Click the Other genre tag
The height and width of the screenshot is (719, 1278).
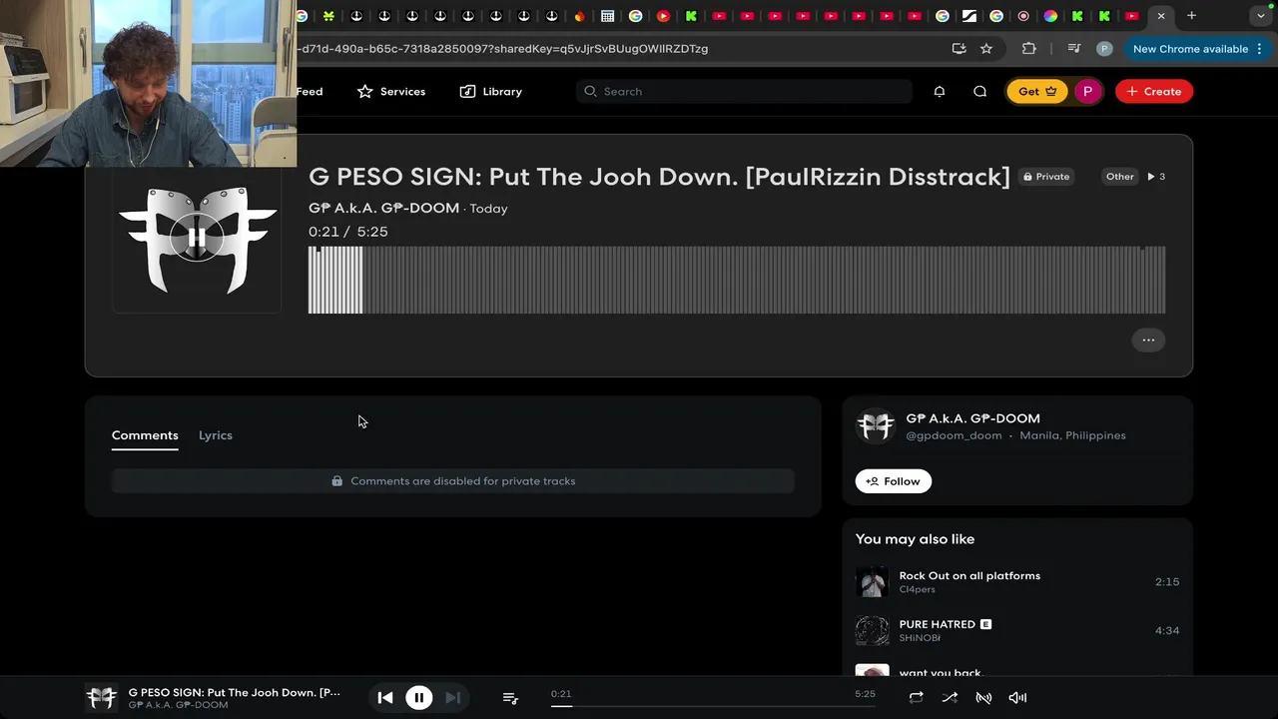coord(1119,177)
